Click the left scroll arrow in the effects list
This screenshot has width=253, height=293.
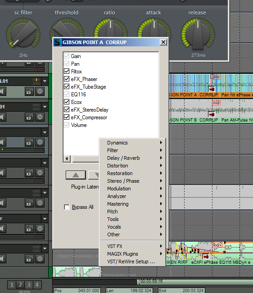(67, 159)
